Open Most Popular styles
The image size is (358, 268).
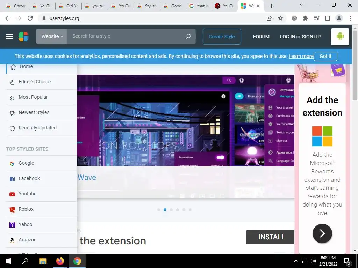click(x=41, y=97)
